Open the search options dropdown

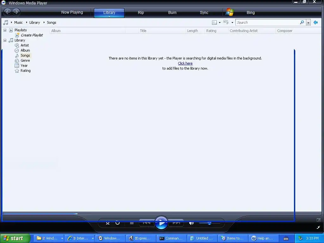pos(308,22)
